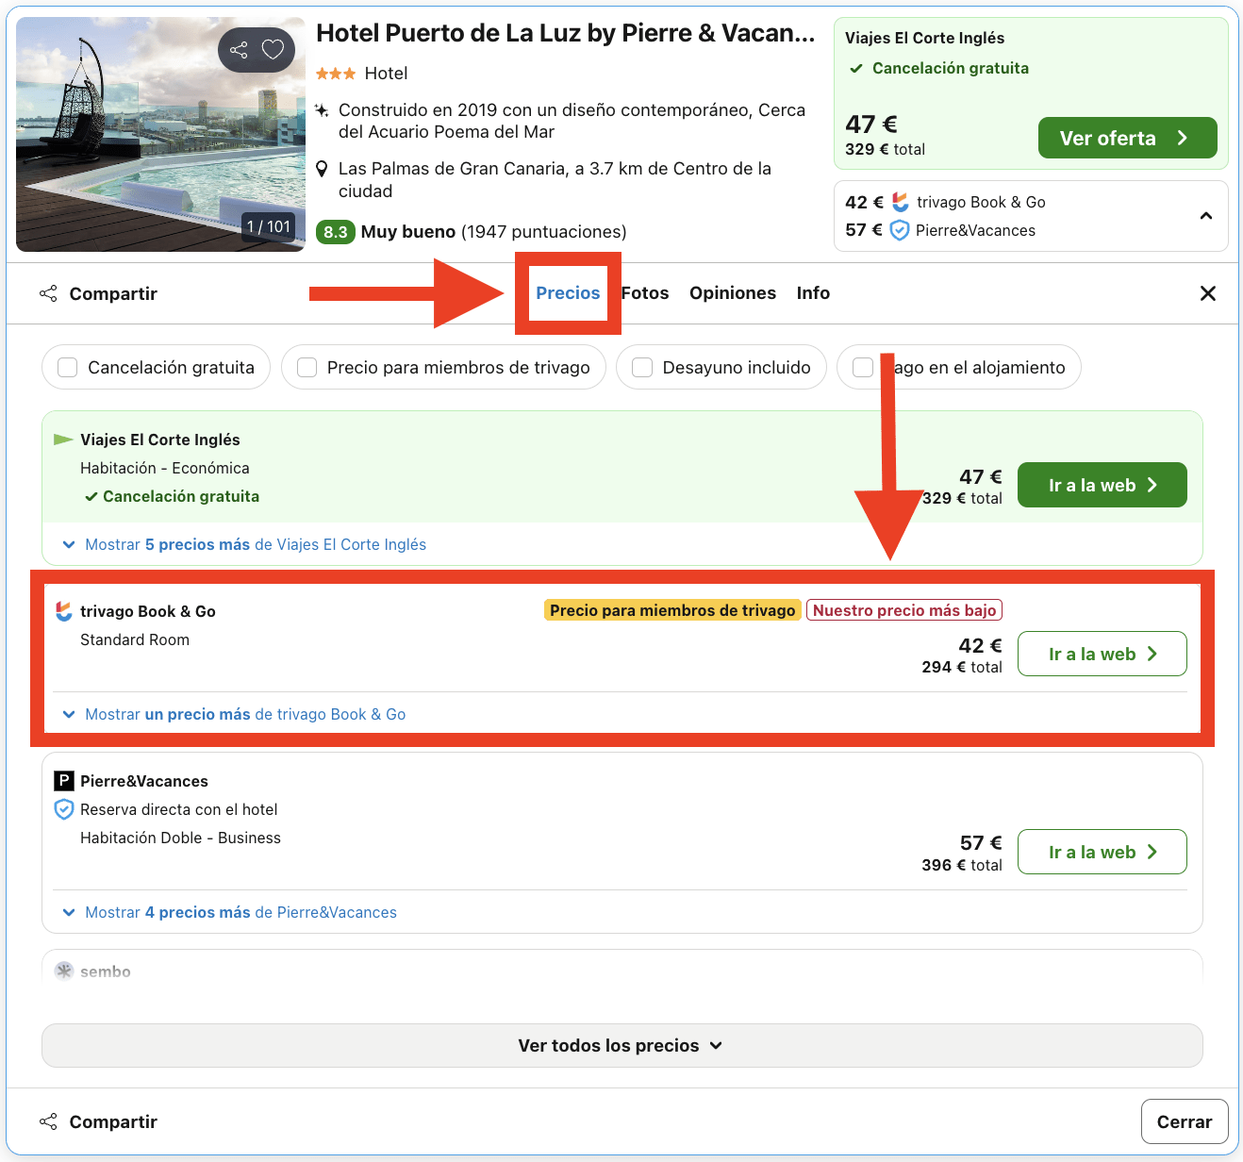Viewport: 1243px width, 1162px height.
Task: Enable the Cancelación gratuita filter
Action: (67, 367)
